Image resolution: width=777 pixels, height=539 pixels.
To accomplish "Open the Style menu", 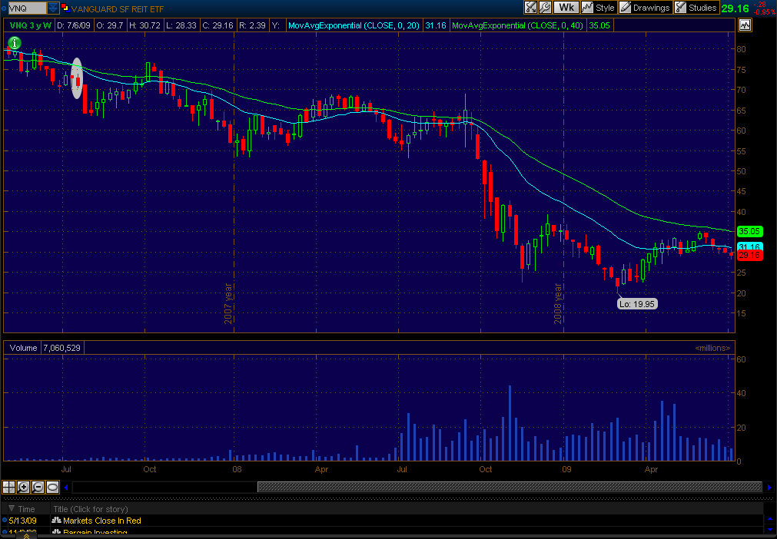I will pos(599,8).
